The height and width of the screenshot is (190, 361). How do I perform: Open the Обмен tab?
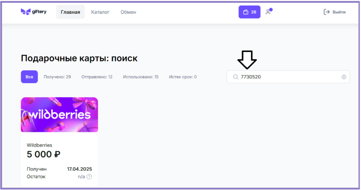128,12
